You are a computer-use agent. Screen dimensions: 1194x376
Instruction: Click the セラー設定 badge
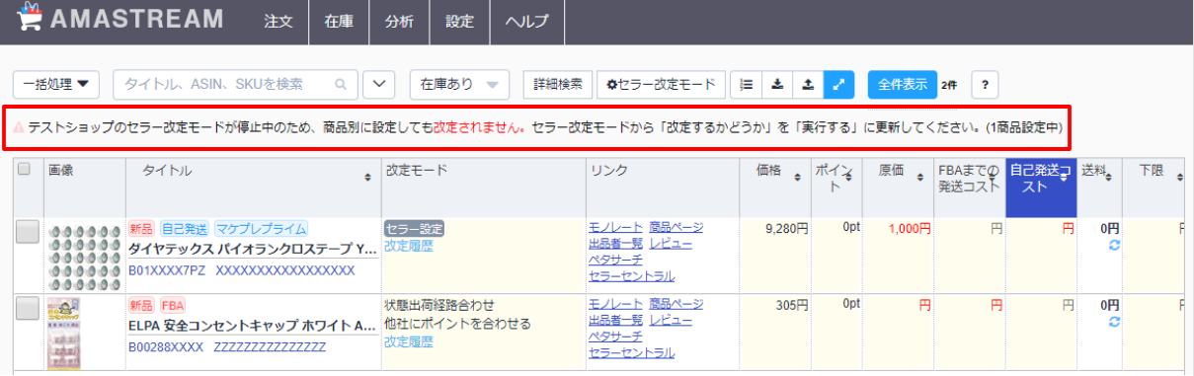414,228
